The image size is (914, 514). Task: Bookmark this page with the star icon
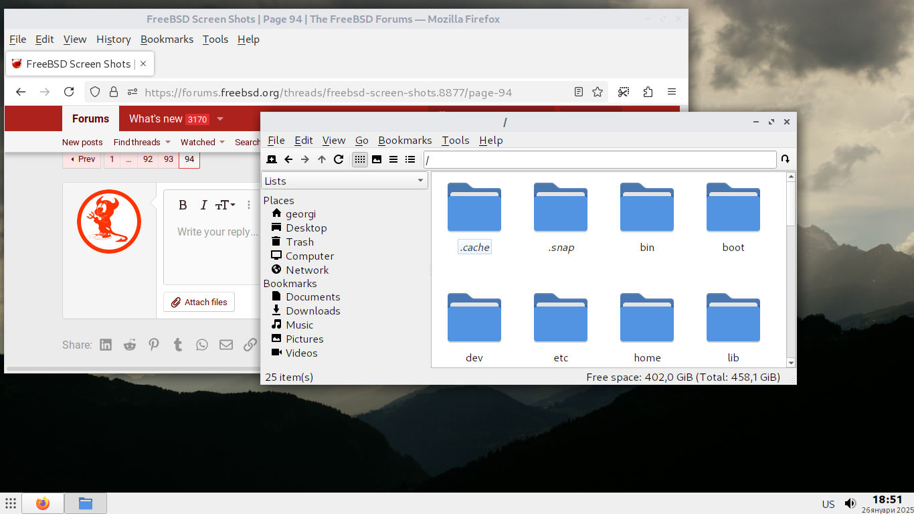pos(598,92)
